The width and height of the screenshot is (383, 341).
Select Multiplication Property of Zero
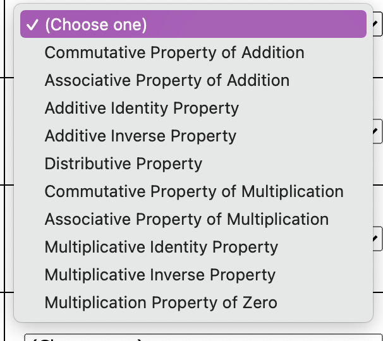193,303
